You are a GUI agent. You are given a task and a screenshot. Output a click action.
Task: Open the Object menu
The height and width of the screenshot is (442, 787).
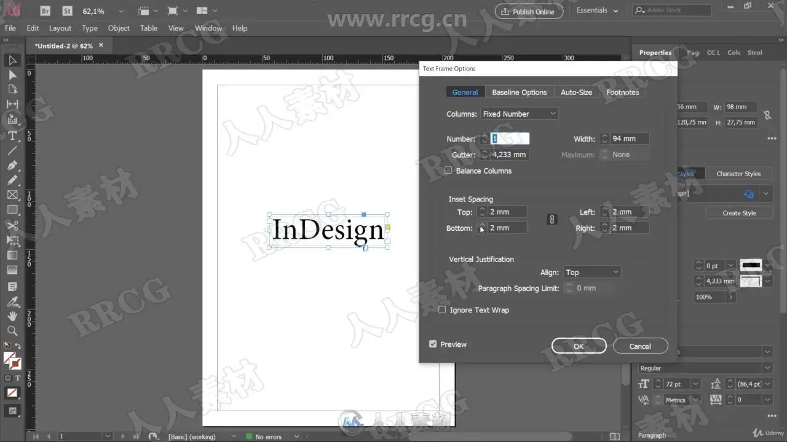119,28
